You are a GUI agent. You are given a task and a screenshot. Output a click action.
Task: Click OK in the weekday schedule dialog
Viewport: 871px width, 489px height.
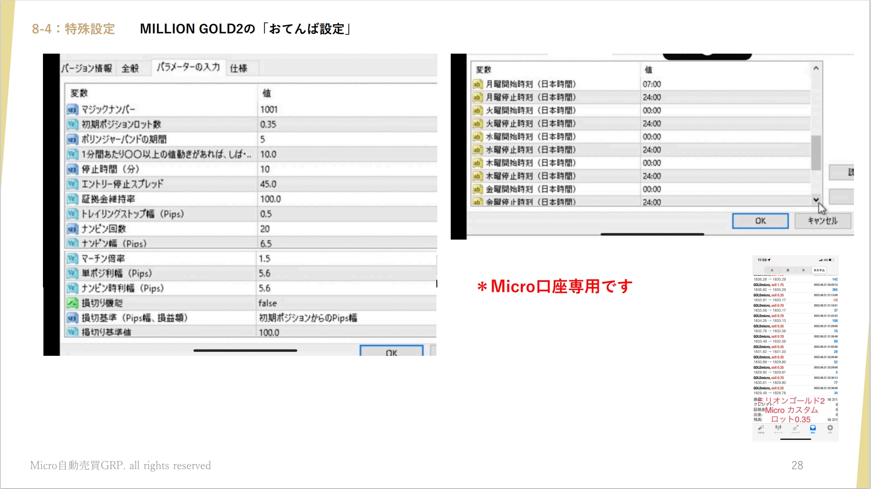(760, 221)
